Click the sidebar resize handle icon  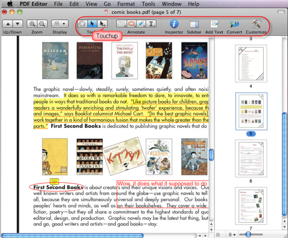218,235
